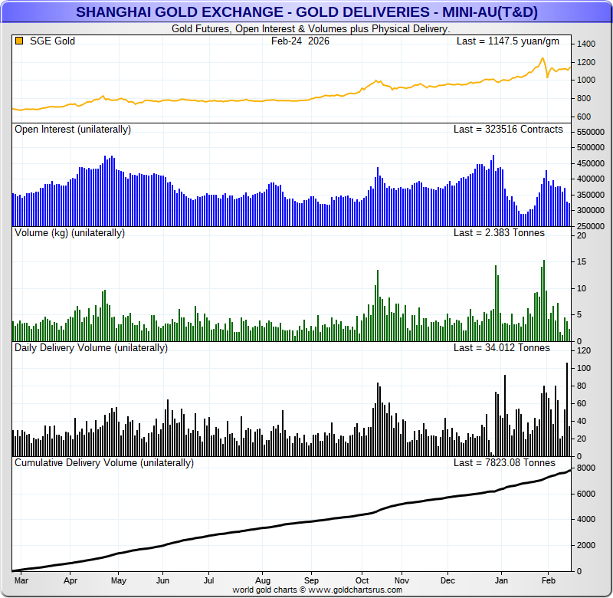Click the Last = 34.012 Tonnes value

[x=501, y=347]
